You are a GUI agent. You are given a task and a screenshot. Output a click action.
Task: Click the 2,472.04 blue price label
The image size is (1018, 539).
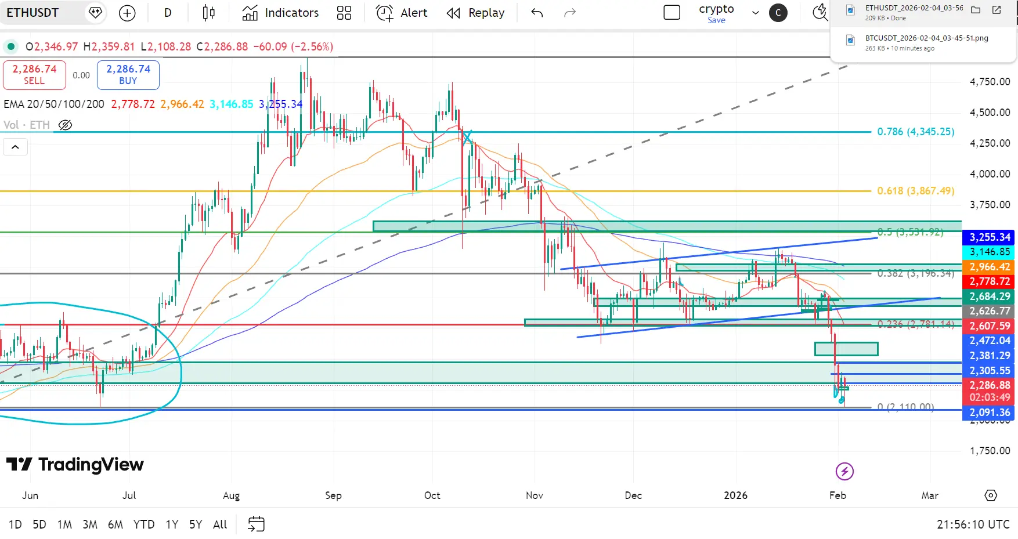coord(990,341)
